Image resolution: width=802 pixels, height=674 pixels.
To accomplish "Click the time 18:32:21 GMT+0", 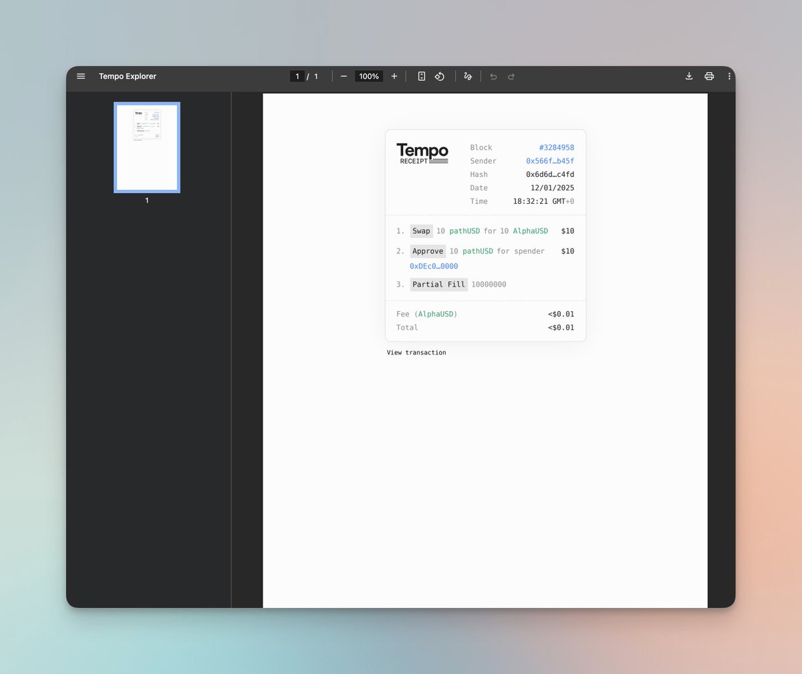I will coord(543,201).
